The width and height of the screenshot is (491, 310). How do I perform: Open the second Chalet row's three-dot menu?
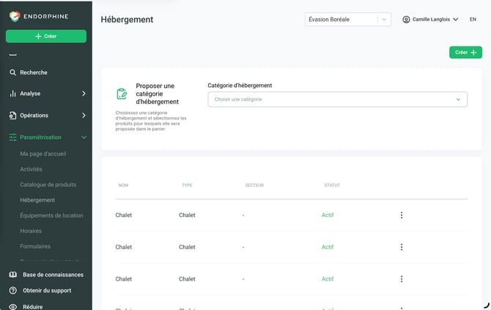click(x=402, y=247)
